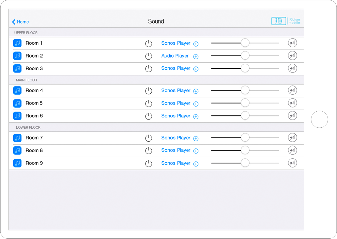This screenshot has width=337, height=239.
Task: Toggle power for Room 8
Action: [149, 150]
